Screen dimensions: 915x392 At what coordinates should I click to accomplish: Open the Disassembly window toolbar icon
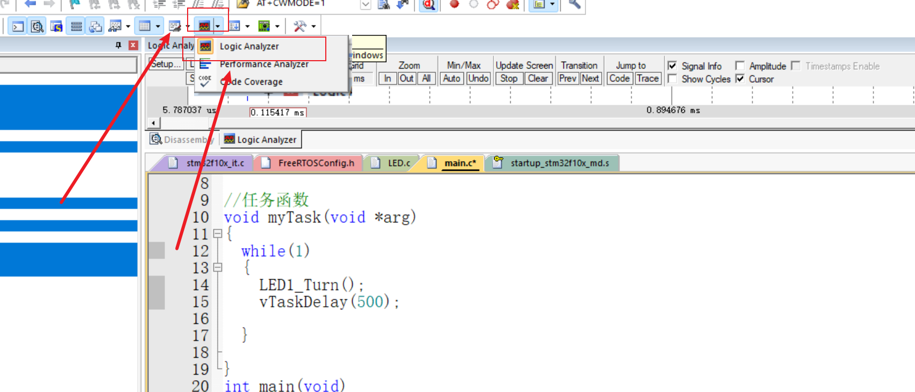(x=37, y=26)
